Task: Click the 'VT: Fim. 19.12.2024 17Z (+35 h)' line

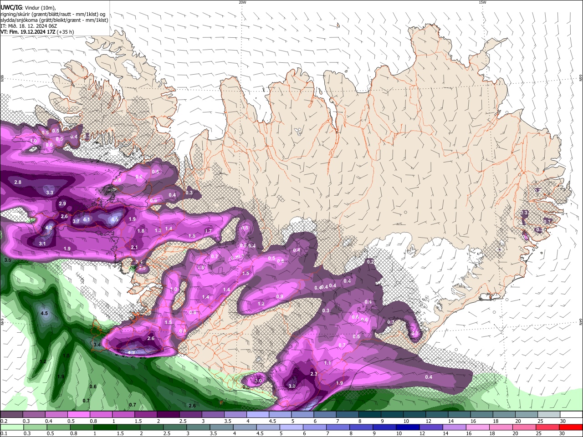Action: (x=37, y=32)
